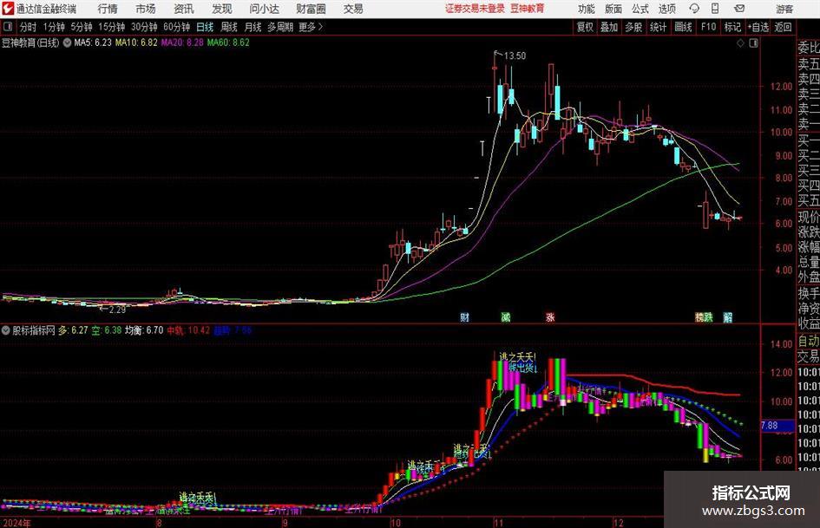The width and height of the screenshot is (820, 528).
Task: Toggle the side panel icon near diamond
Action: (x=753, y=43)
